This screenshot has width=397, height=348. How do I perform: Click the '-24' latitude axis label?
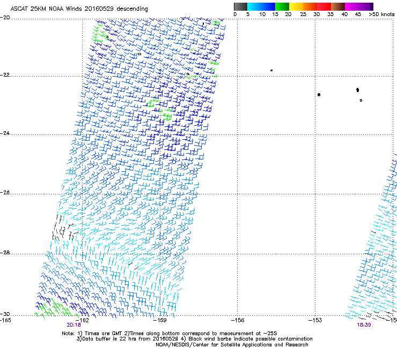[x=5, y=133]
